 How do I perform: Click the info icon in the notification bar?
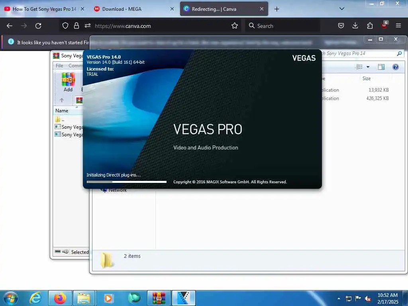11,41
